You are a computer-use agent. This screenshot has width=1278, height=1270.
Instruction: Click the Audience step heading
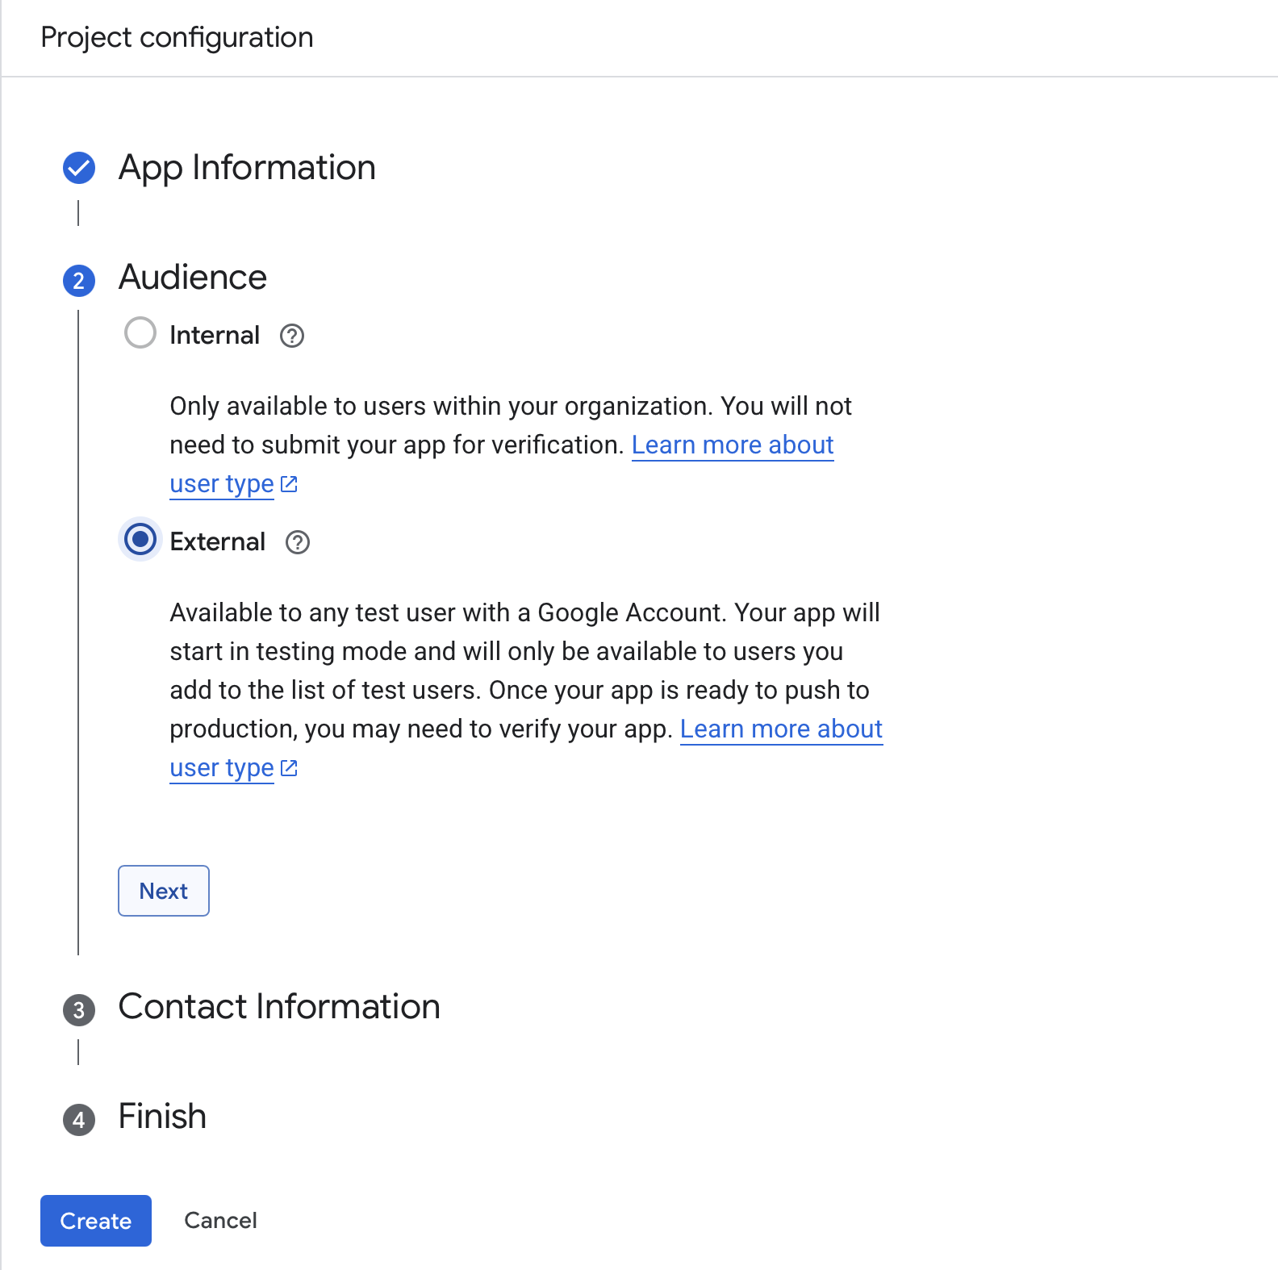(193, 278)
